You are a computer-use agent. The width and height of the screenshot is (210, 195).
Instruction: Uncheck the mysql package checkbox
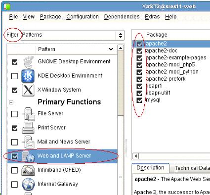[x=139, y=100]
